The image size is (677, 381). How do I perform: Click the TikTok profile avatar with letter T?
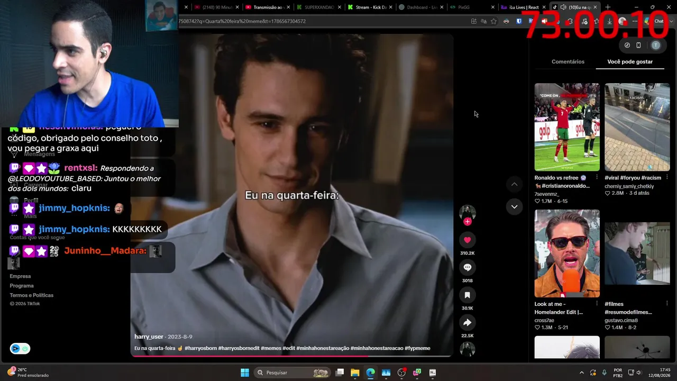click(x=656, y=46)
